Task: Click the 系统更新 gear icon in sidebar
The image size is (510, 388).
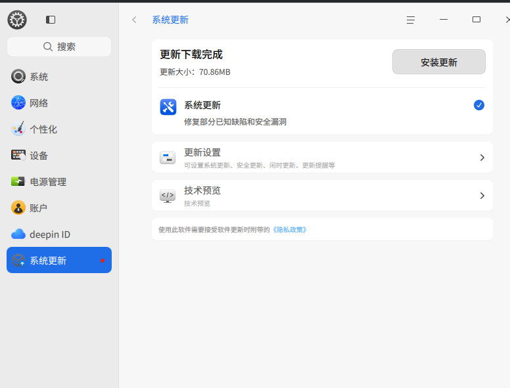Action: 18,260
